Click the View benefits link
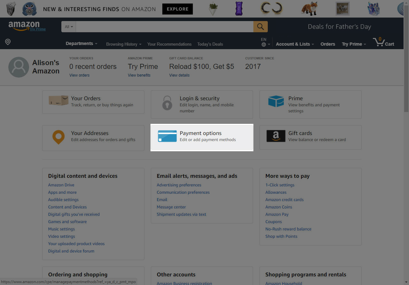409x285 pixels. point(139,75)
